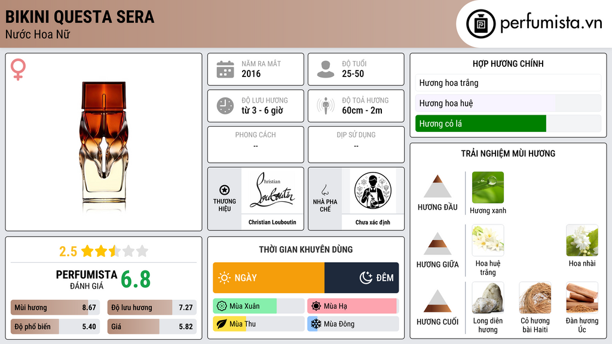Click the star badge icon above Thương Hiệu
612x344 pixels.
tap(225, 190)
